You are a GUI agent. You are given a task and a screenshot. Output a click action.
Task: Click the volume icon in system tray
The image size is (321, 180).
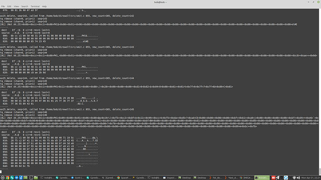(299, 178)
